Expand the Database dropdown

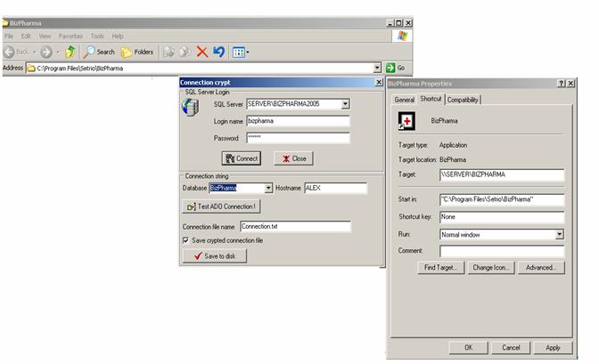tap(268, 188)
